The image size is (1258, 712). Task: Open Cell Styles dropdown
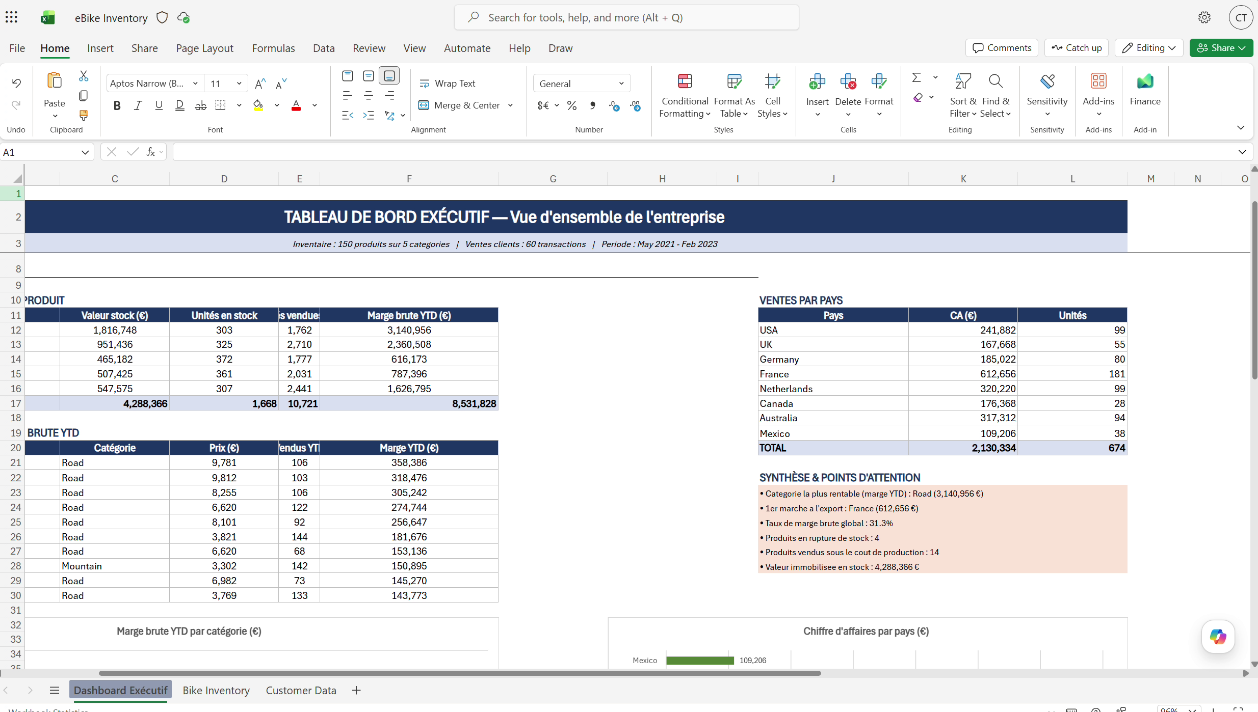coord(772,95)
